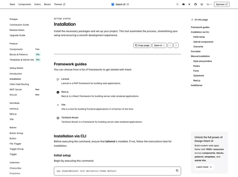Image resolution: width=238 pixels, height=177 pixels.
Task: Open Inertia.js dark mode page
Action: (x=14, y=109)
